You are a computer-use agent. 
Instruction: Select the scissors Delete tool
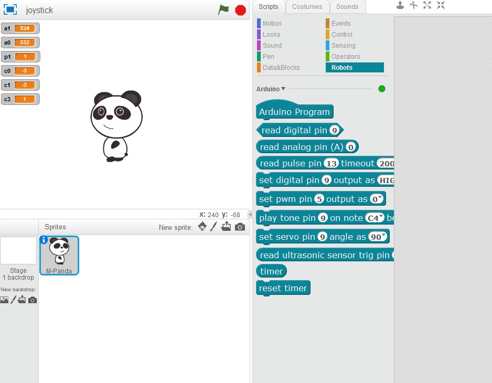coord(414,6)
